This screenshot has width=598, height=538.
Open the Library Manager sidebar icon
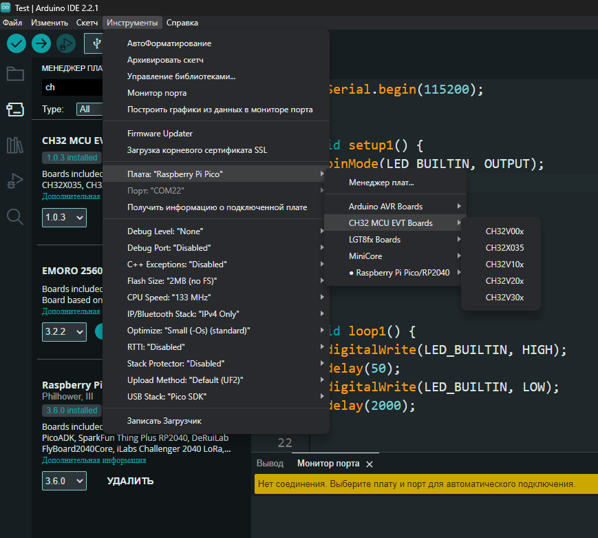(15, 145)
